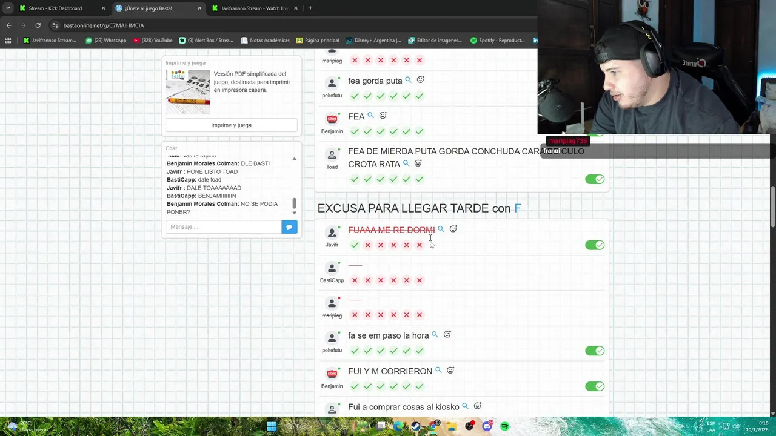The width and height of the screenshot is (776, 436).
Task: Open 'Spotify - Reproduct...' bookmark
Action: [498, 41]
